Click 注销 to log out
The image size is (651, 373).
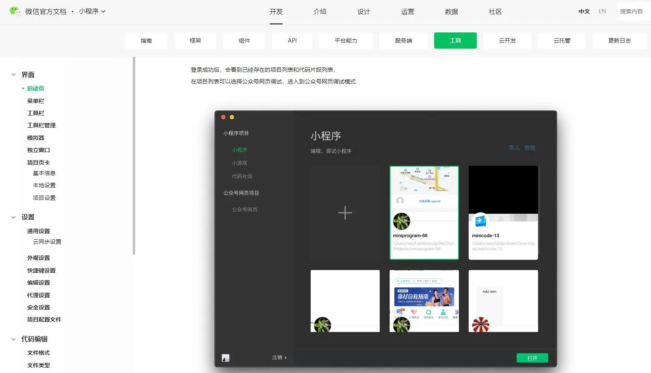279,357
